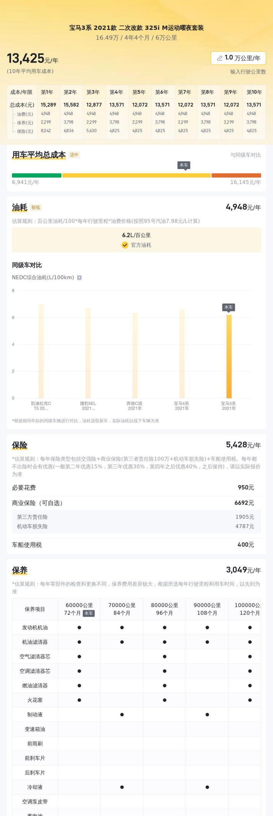The image size is (273, 816).
Task: Click the 火花塞 dot under 80000公里
Action: [x=165, y=700]
